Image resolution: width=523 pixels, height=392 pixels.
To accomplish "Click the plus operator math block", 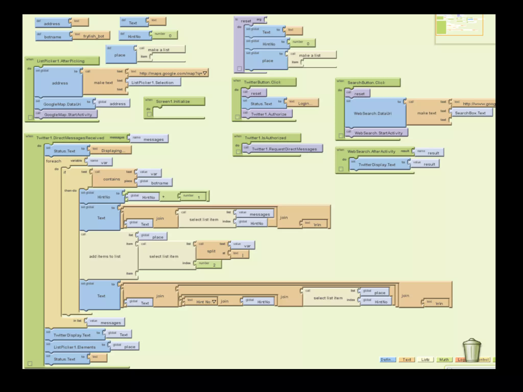I will [163, 197].
